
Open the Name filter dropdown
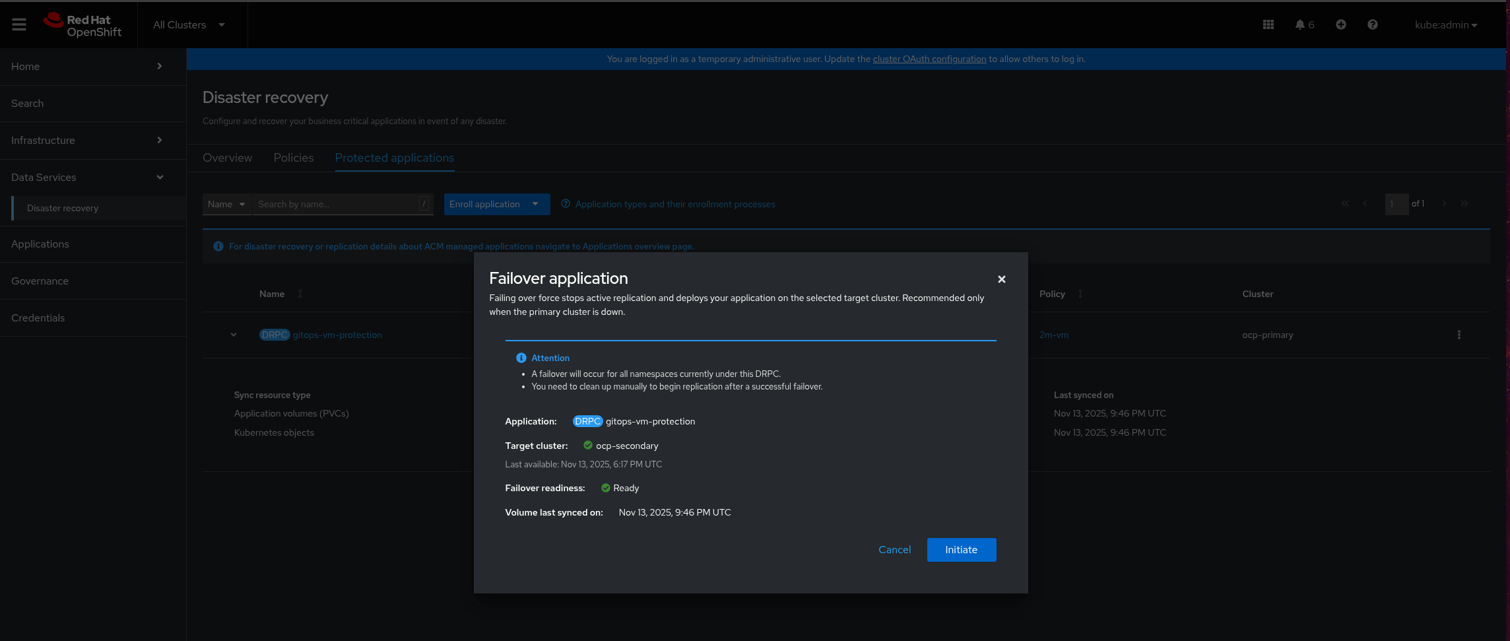click(x=226, y=204)
